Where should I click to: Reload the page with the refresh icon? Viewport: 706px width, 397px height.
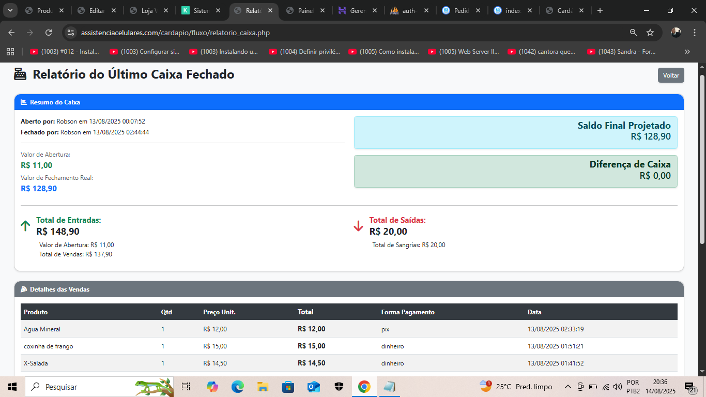pyautogui.click(x=49, y=33)
